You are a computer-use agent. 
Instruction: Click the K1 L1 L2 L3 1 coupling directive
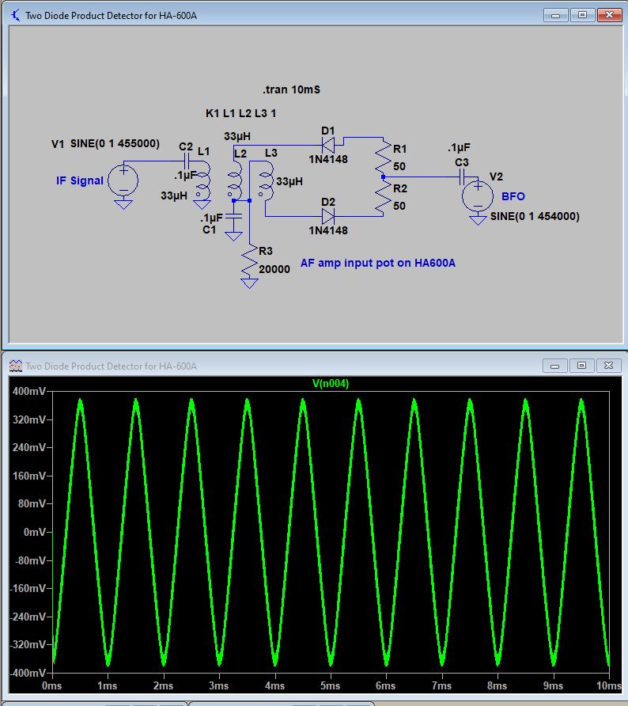pos(241,113)
